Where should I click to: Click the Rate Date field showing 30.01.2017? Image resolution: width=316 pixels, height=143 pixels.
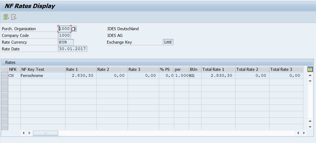coord(72,49)
